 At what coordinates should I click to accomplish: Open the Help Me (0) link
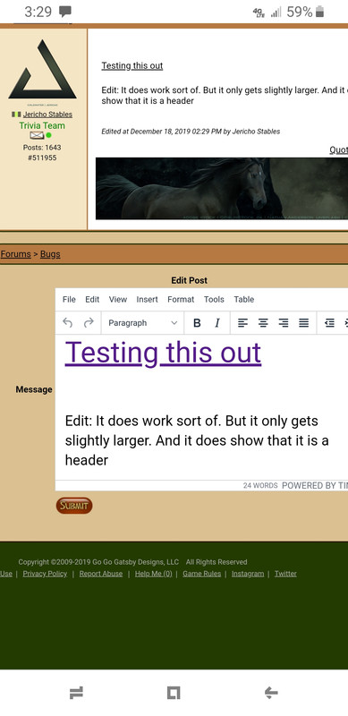pos(154,574)
